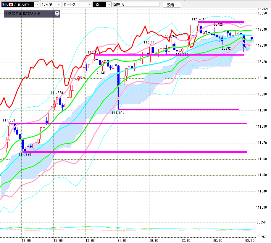Image resolution: width=271 pixels, height=243 pixels.
Task: Click the 111.90 price axis label
Action: pyautogui.click(x=262, y=110)
